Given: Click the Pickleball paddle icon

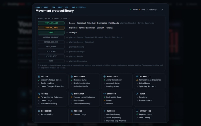Looking at the screenshot, I should [x=137, y=76].
